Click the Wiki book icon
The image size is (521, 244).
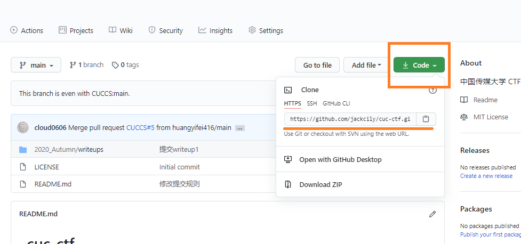point(113,30)
